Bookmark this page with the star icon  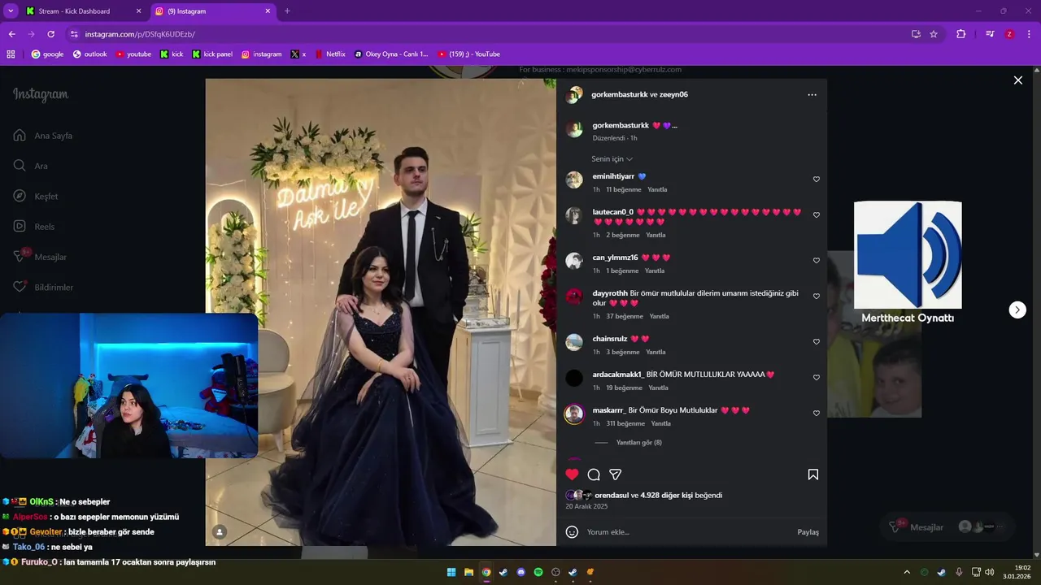pos(934,34)
